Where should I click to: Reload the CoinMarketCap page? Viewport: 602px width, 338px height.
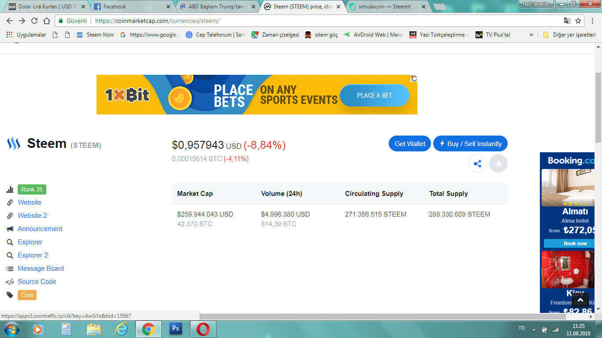coord(34,21)
